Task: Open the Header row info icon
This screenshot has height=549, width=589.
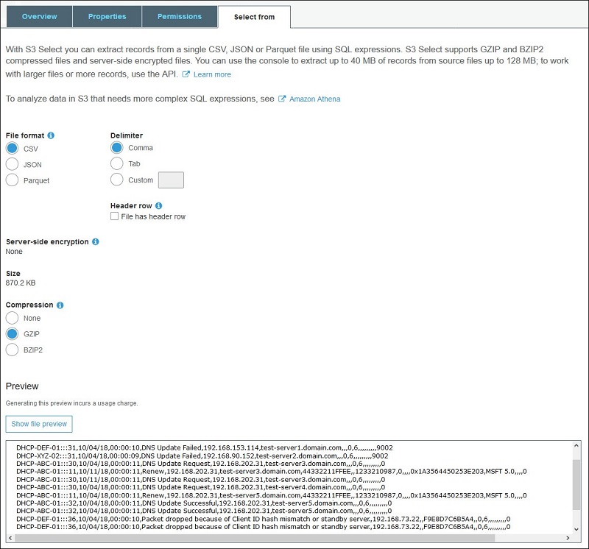Action: point(158,206)
